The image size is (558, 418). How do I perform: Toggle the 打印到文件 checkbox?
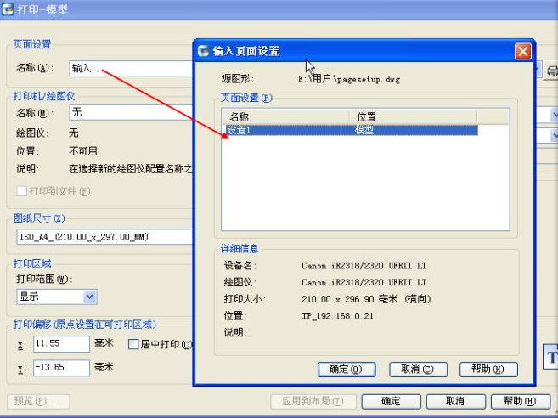22,191
